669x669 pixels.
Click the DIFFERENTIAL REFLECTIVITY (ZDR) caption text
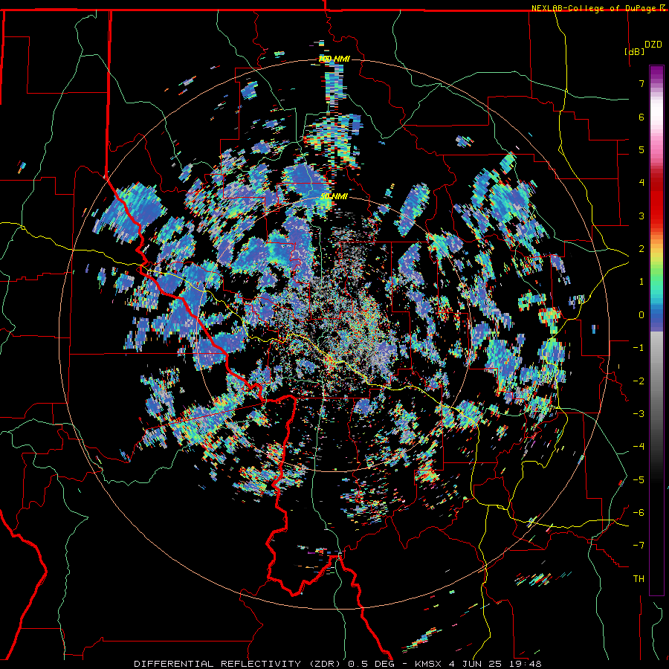[x=237, y=664]
